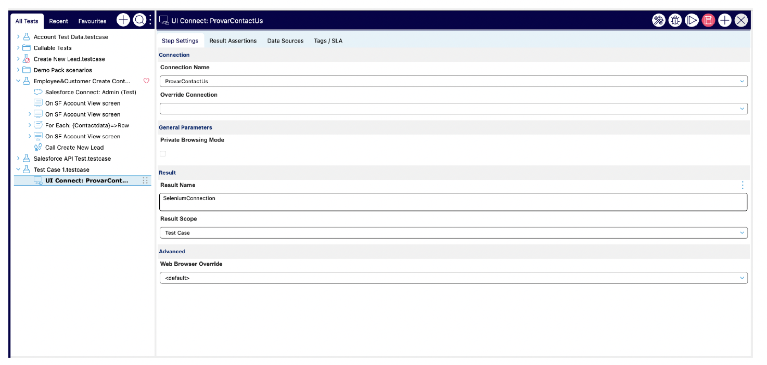Click the folder icon of Callable Tests
This screenshot has height=365, width=767.
pyautogui.click(x=27, y=48)
